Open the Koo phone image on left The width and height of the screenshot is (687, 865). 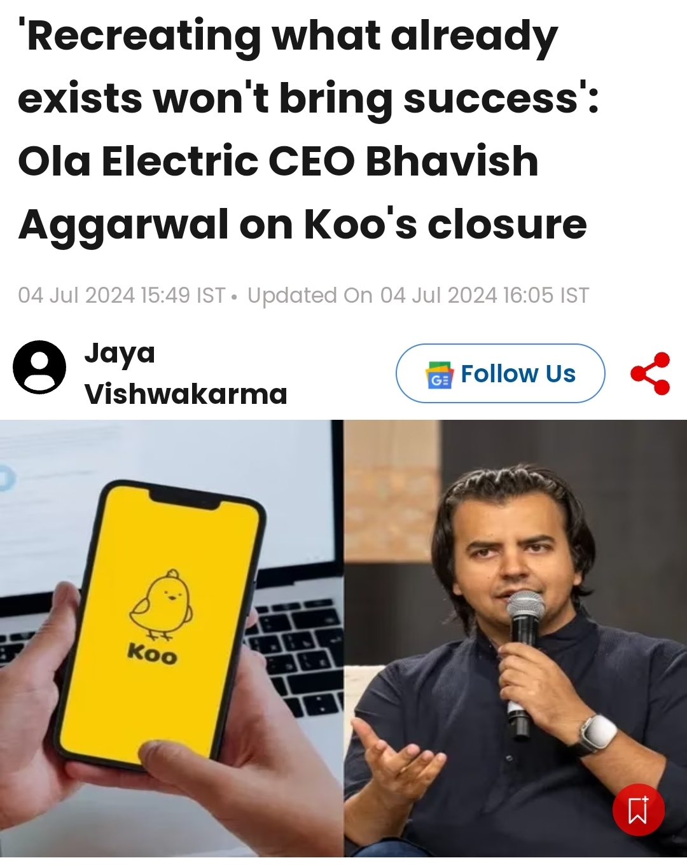172,639
